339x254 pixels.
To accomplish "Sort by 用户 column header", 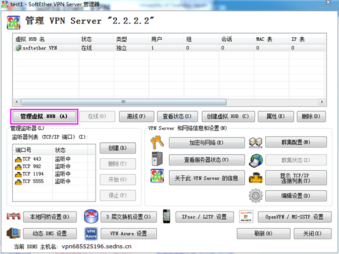I will click(x=166, y=39).
